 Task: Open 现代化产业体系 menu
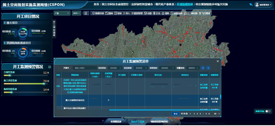point(165,4)
